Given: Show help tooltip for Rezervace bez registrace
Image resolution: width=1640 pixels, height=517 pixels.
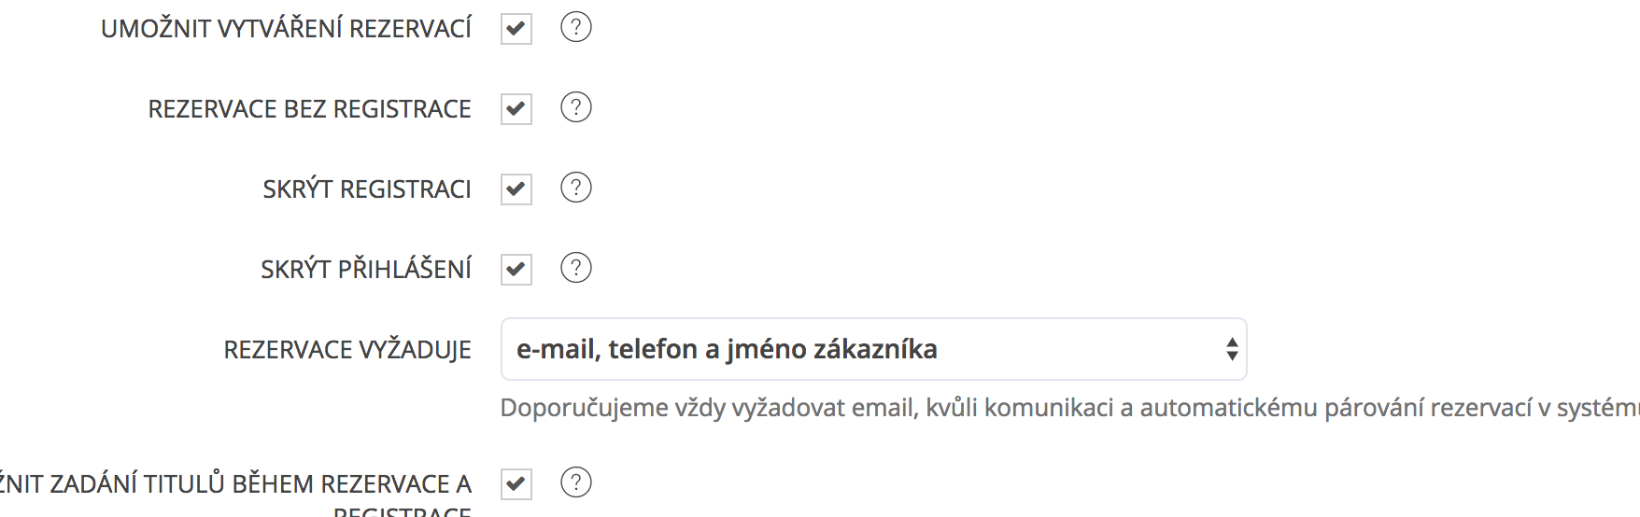Looking at the screenshot, I should tap(576, 107).
